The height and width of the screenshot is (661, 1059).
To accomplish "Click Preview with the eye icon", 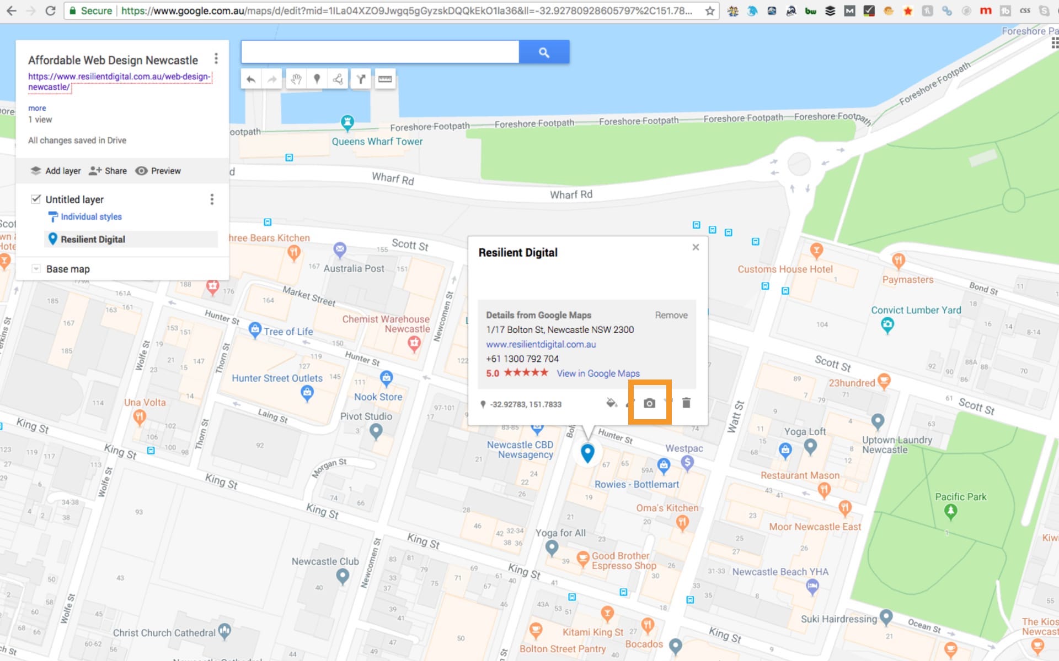I will (x=158, y=171).
